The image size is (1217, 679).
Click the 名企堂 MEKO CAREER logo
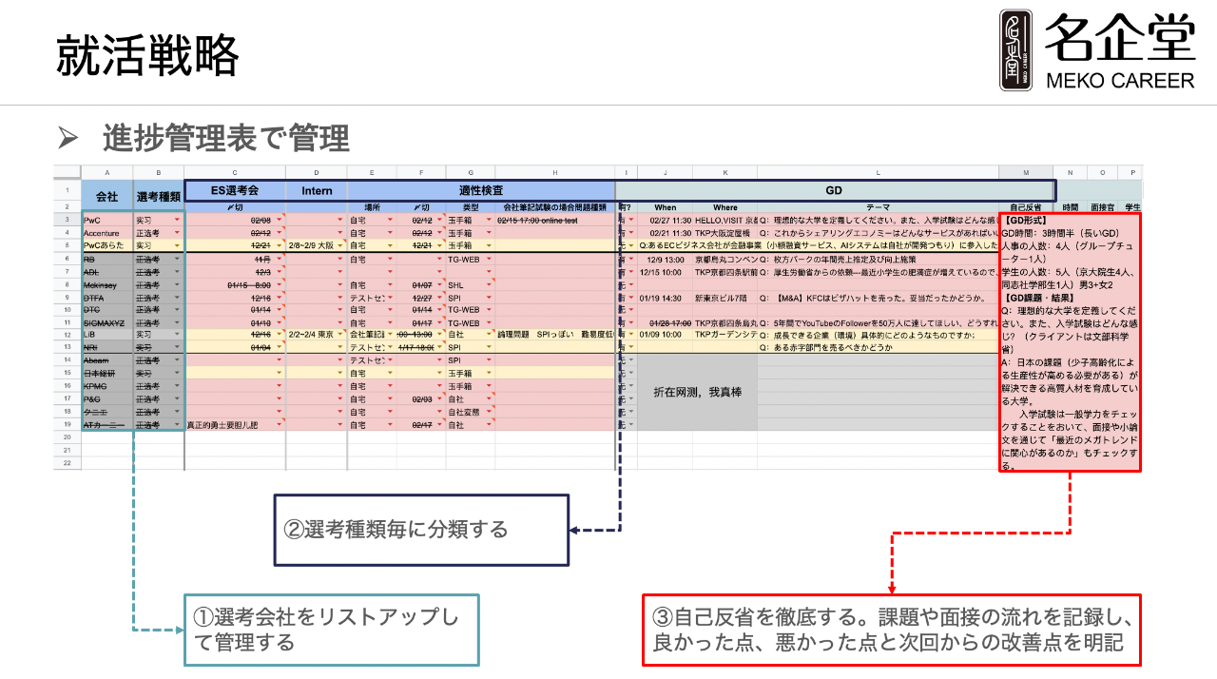1096,50
